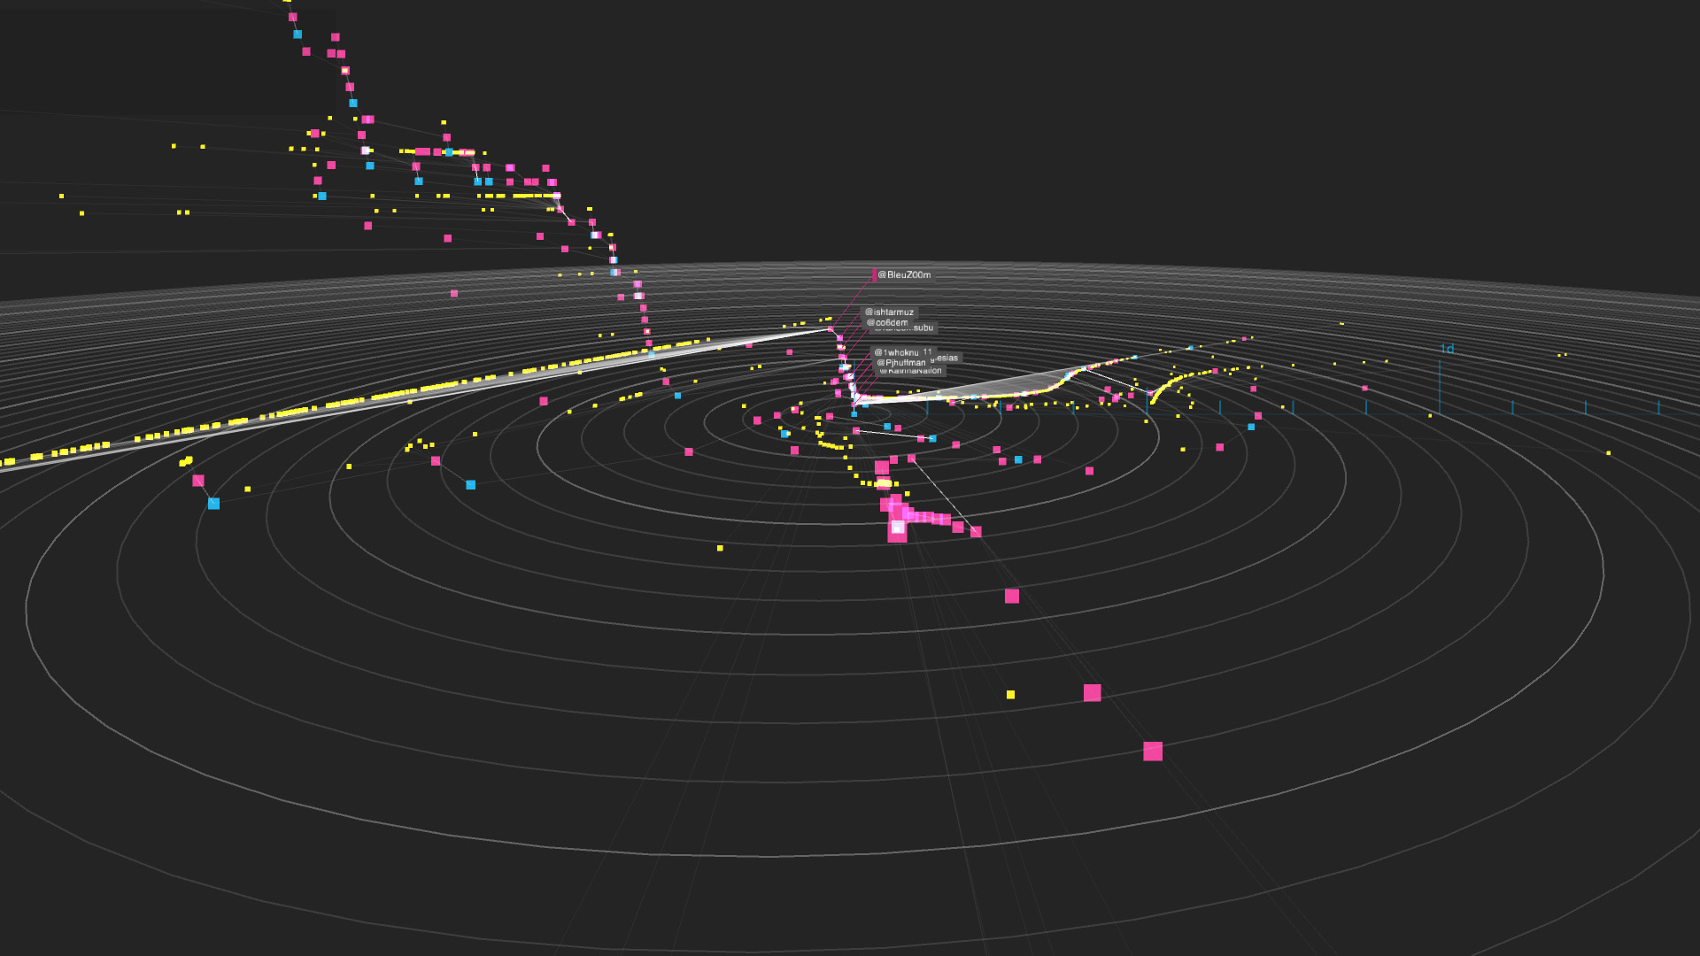The height and width of the screenshot is (956, 1700).
Task: Click the @1whoknu user label
Action: point(896,352)
